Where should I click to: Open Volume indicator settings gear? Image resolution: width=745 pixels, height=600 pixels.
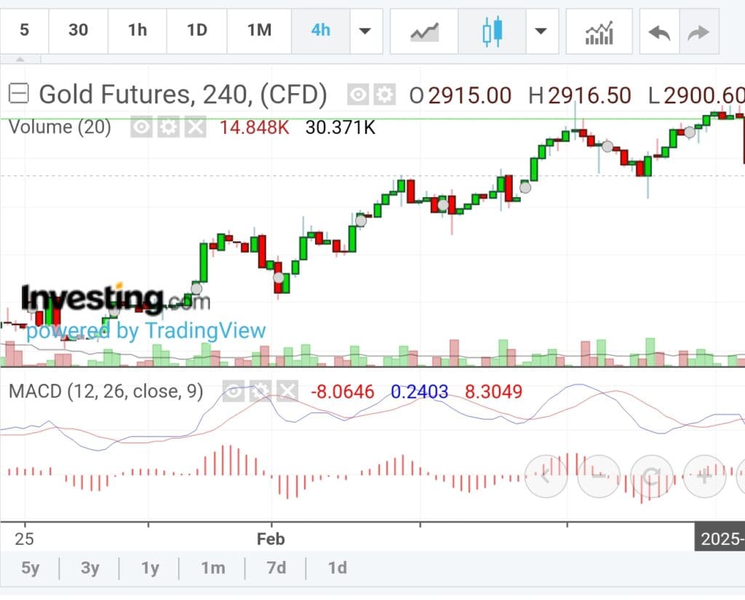[168, 127]
